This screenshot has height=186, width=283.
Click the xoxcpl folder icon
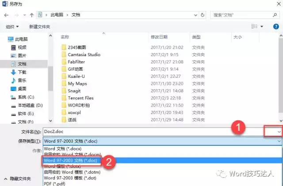[x=64, y=112]
